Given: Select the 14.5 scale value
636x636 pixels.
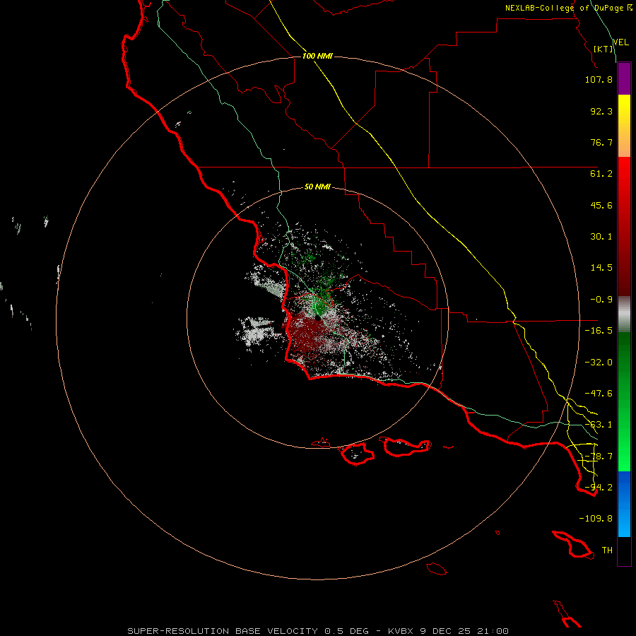Looking at the screenshot, I should (601, 268).
